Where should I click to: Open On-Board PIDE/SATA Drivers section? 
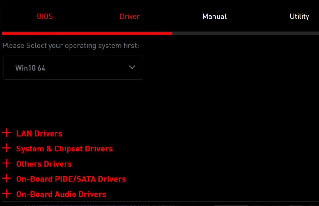[x=71, y=179]
